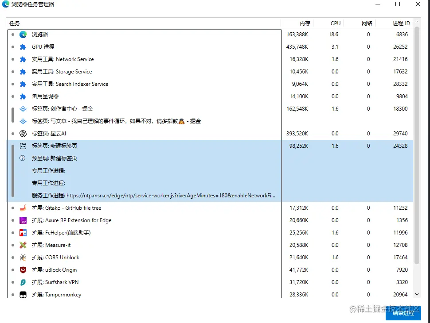The image size is (430, 323).
Task: Select the 扩展: Gitako - GitHub file tree row
Action: point(210,208)
